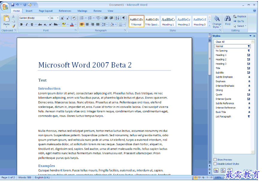This screenshot has height=184, width=262.
Task: Shrink font size
Action: coord(68,18)
